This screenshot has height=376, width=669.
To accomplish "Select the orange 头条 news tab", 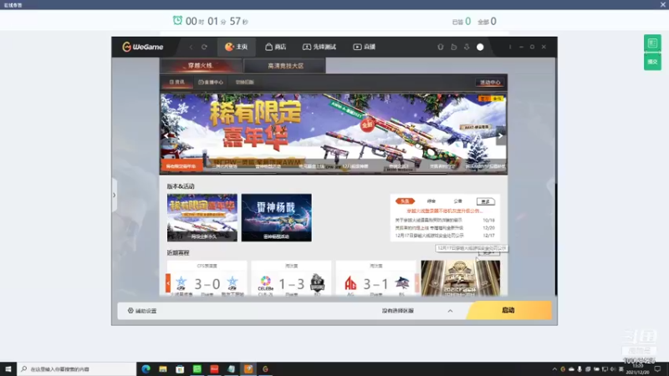I will click(x=405, y=201).
